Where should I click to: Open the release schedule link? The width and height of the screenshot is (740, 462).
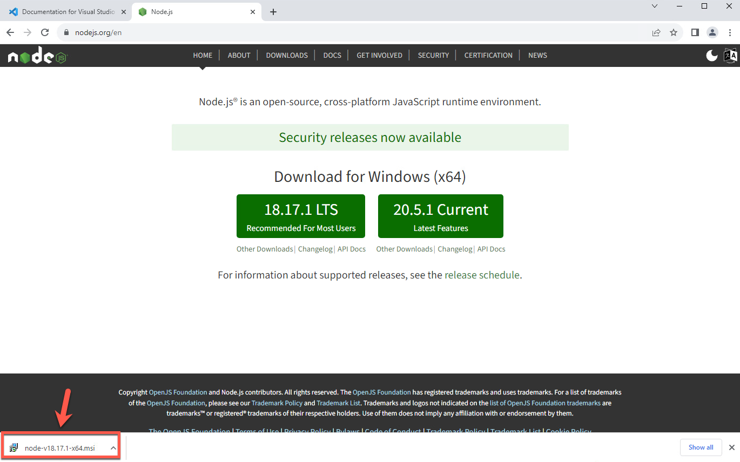coord(481,275)
